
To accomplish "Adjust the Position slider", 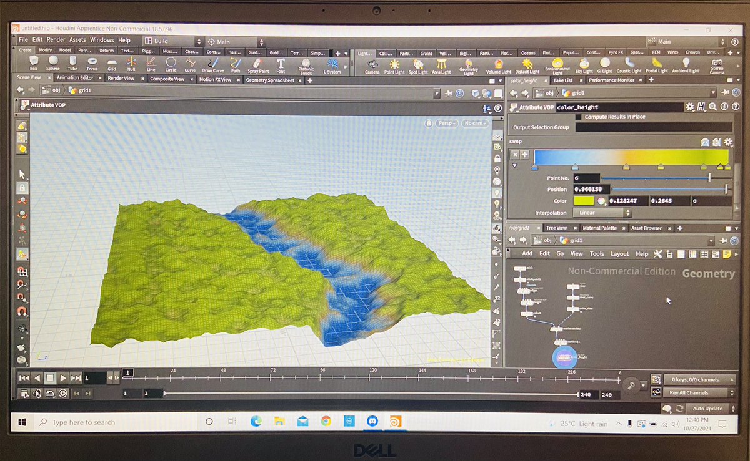I will pyautogui.click(x=670, y=189).
